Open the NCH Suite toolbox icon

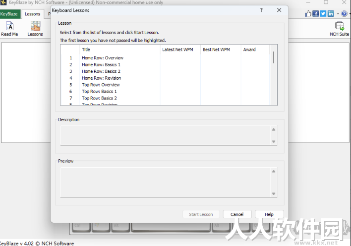[340, 29]
